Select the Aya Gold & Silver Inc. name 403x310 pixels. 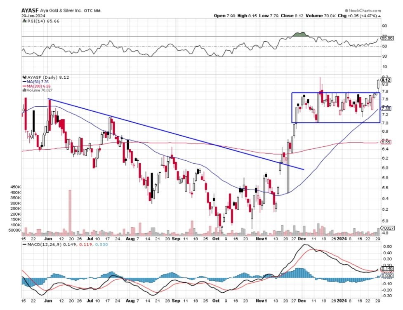coord(61,11)
